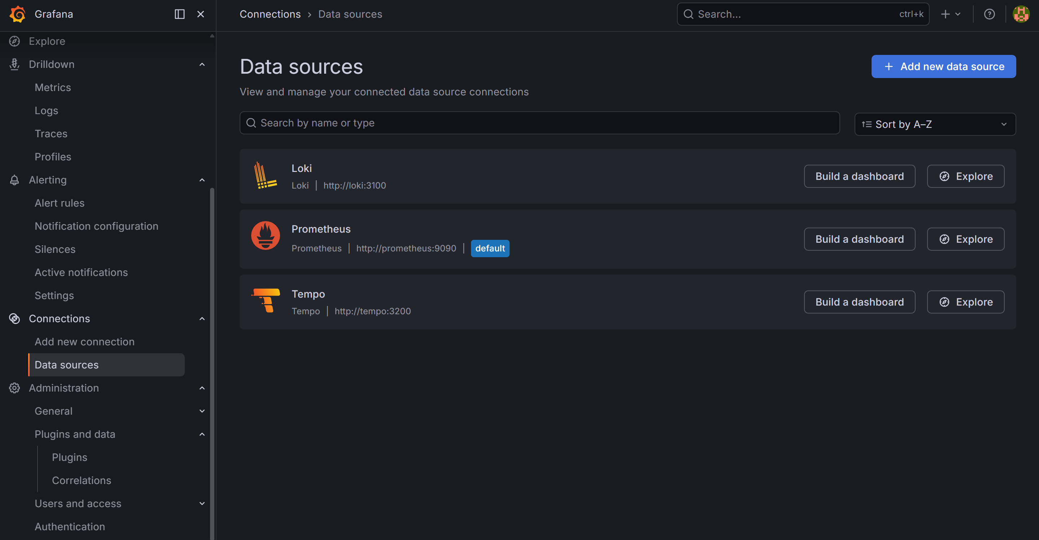Viewport: 1039px width, 540px height.
Task: Click the plus new item icon in top bar
Action: click(945, 14)
